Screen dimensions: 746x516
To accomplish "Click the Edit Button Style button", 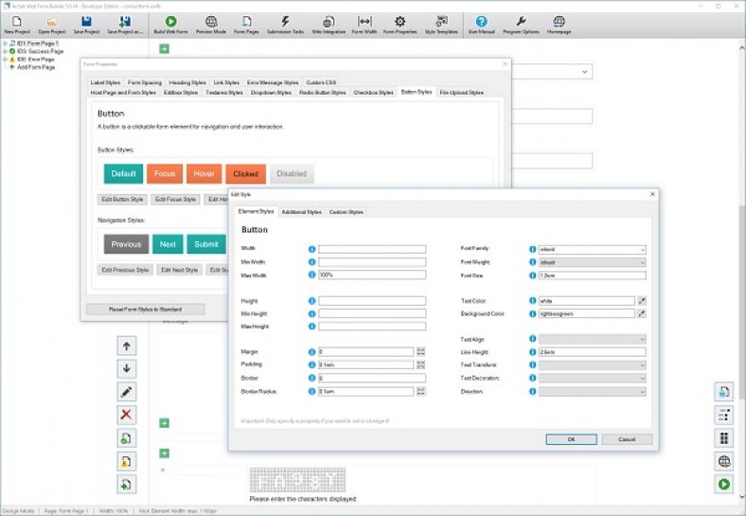I will (x=122, y=200).
